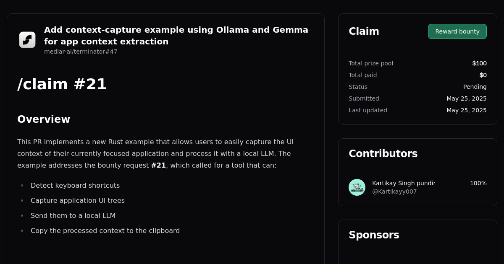This screenshot has width=504, height=264.
Task: Open the mediar-ai/terminator#47 repository link
Action: 81,52
